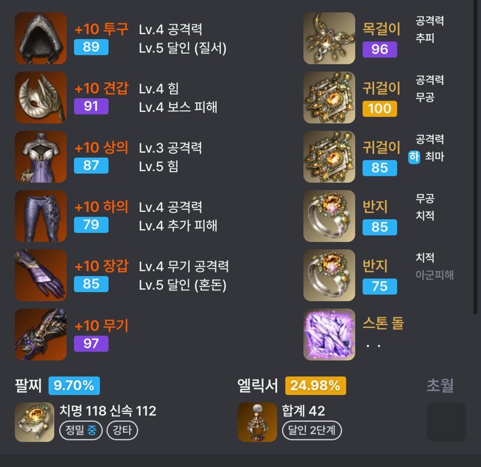This screenshot has height=467, width=481.
Task: Click the 24.98% elixir percentage badge
Action: [x=316, y=386]
